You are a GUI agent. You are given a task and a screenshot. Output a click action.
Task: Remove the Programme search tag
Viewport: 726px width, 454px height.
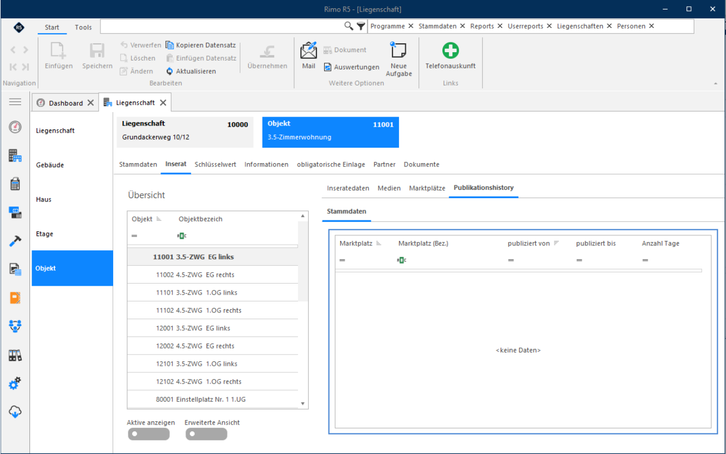pos(411,26)
